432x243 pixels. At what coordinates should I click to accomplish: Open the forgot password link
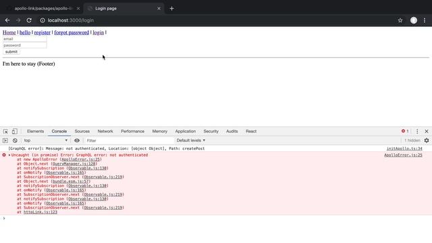[x=72, y=32]
